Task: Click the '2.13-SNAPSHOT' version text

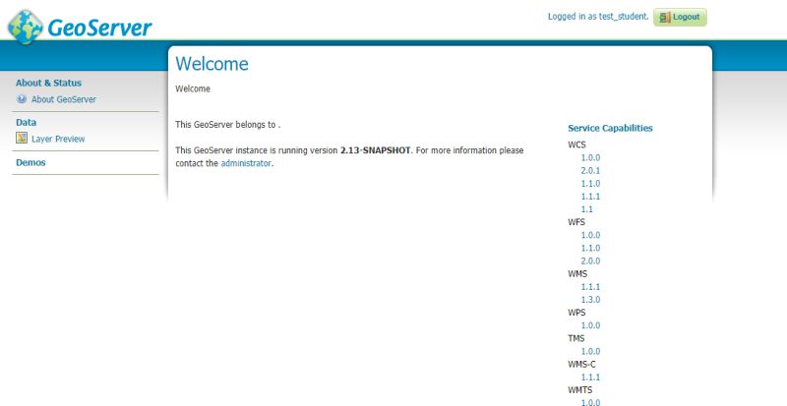Action: (375, 150)
